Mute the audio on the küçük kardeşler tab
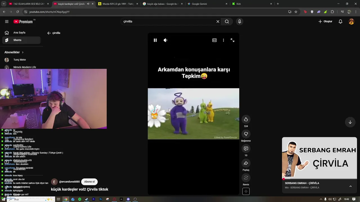 [x=88, y=4]
